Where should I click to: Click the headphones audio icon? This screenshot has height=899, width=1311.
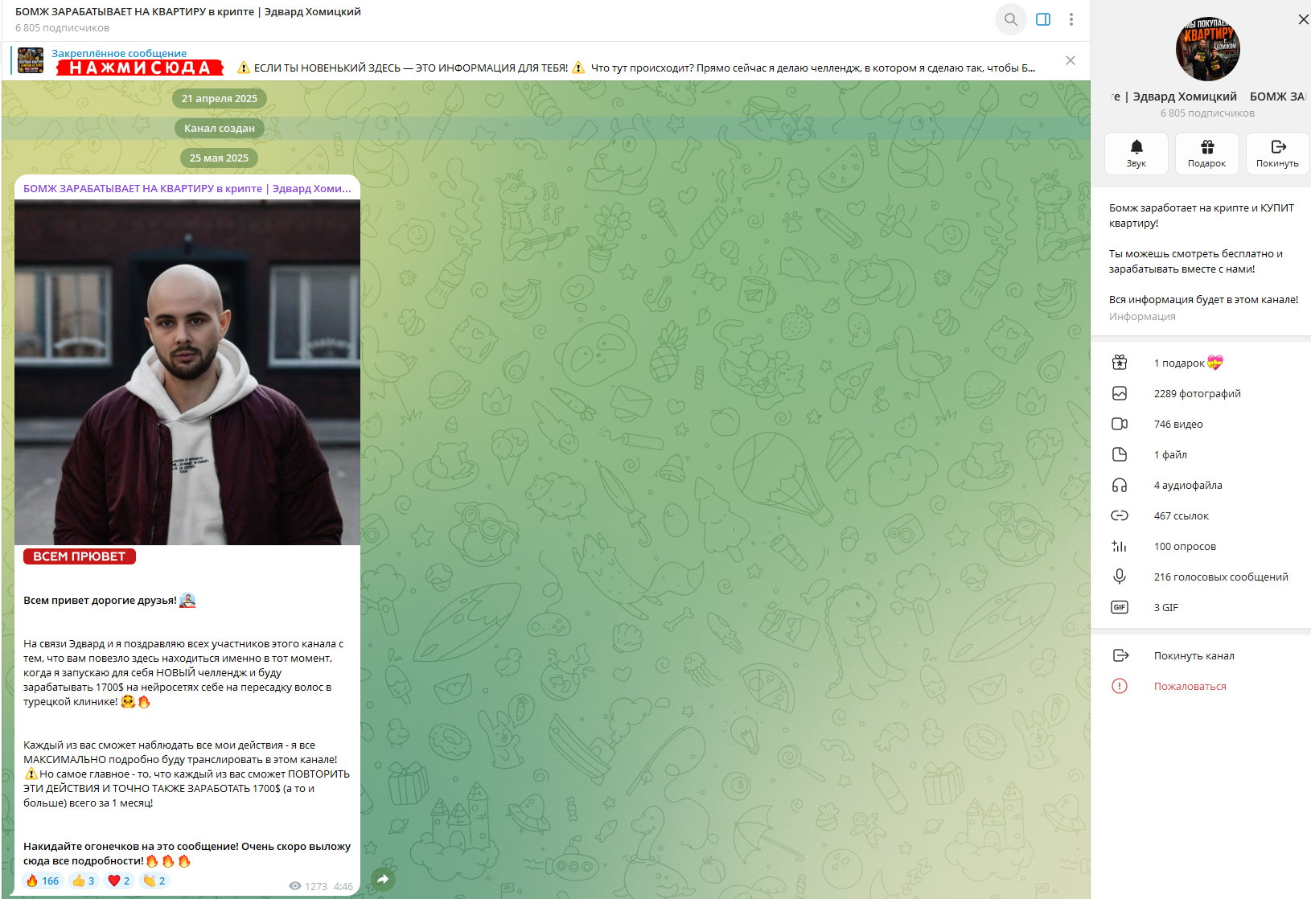(x=1120, y=485)
